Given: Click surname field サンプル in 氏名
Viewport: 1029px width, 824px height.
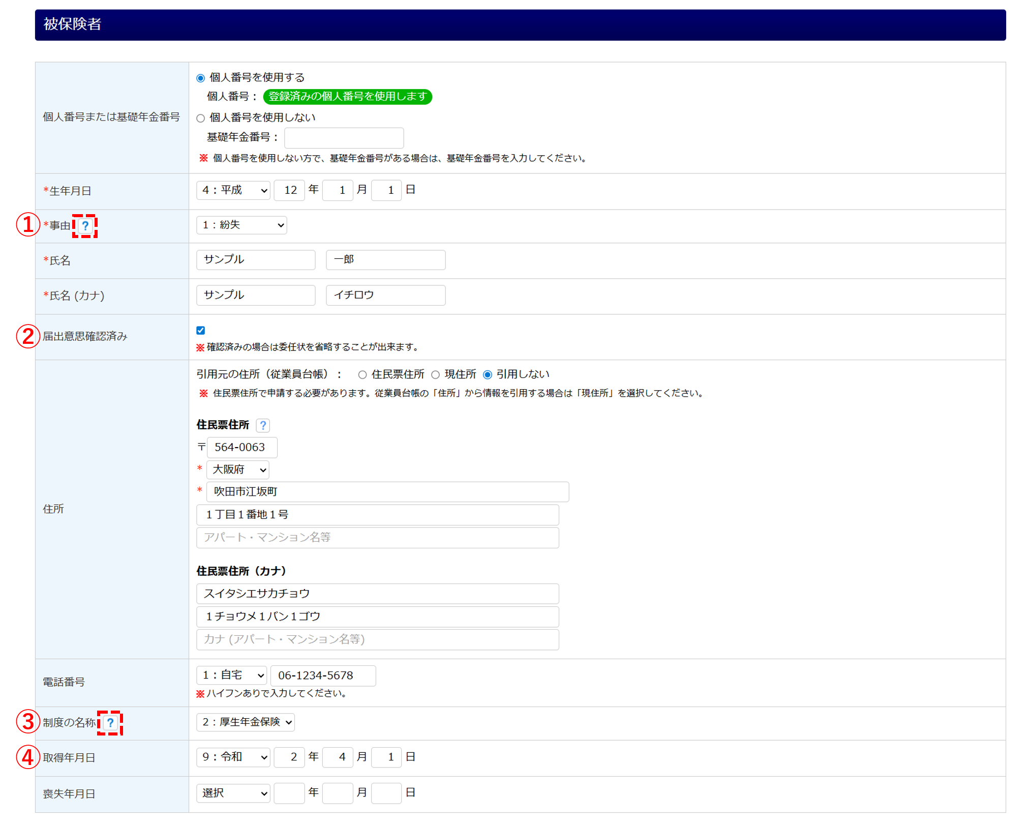Looking at the screenshot, I should pyautogui.click(x=256, y=260).
